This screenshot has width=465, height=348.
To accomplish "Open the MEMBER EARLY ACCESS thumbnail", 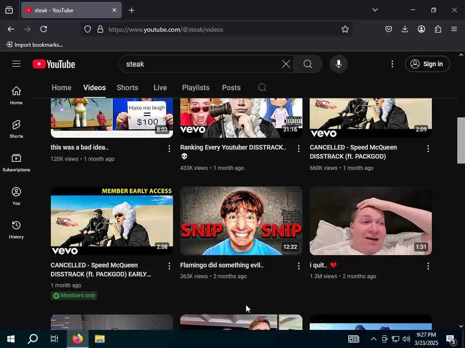I will point(112,221).
